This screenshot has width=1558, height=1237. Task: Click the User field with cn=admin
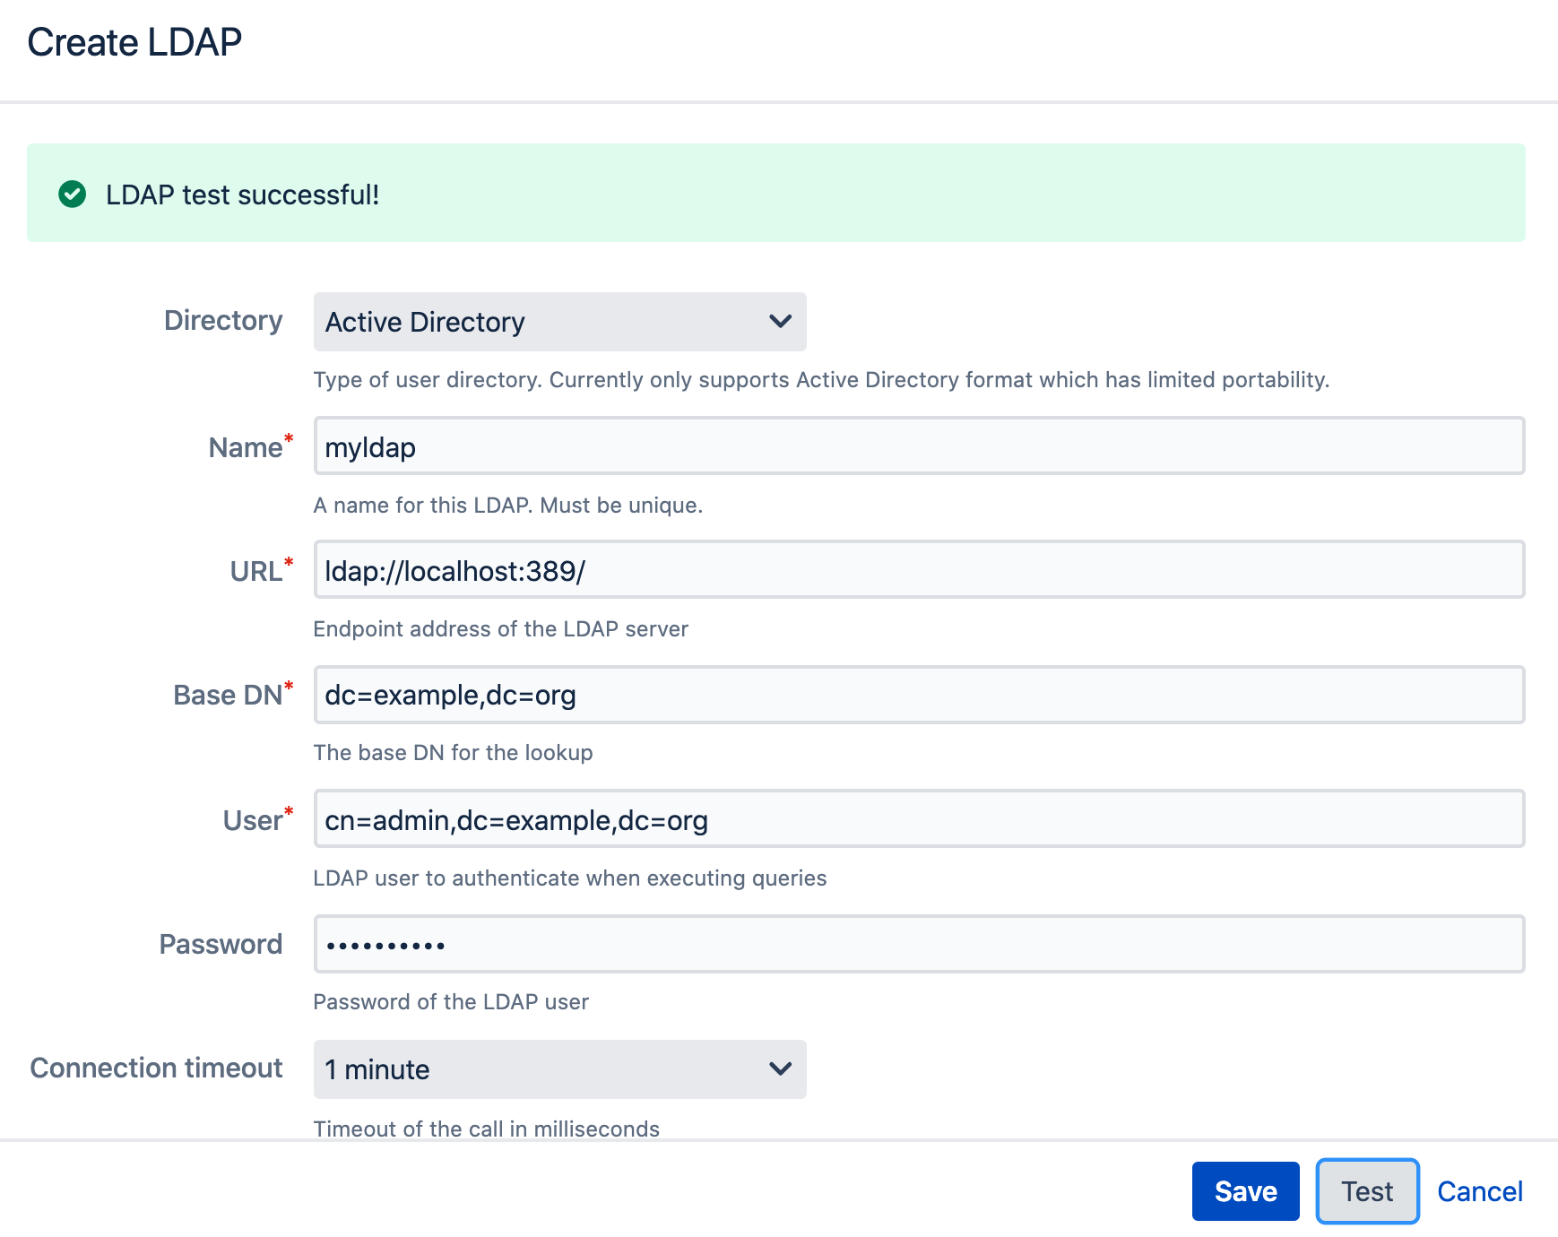(x=919, y=818)
